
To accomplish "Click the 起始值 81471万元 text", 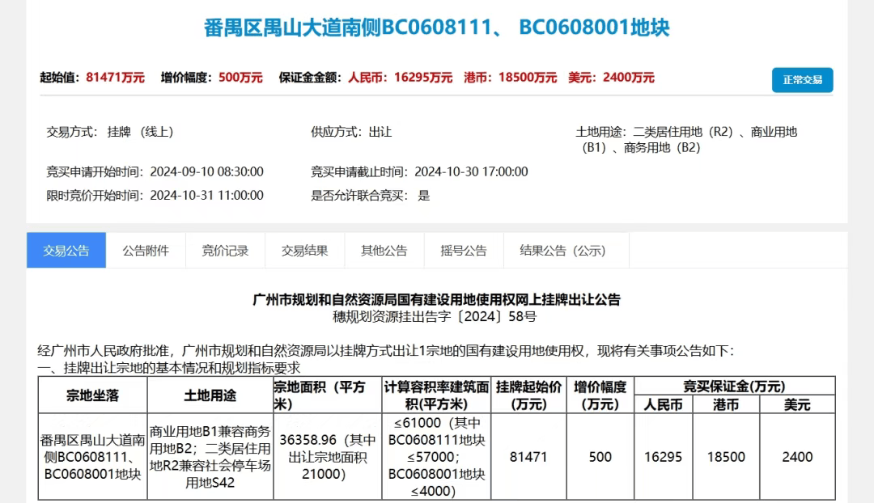I will coord(92,78).
